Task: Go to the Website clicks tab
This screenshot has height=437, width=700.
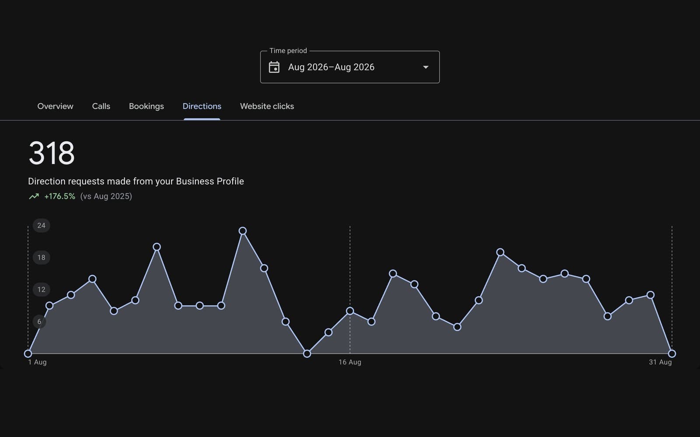Action: pyautogui.click(x=267, y=106)
